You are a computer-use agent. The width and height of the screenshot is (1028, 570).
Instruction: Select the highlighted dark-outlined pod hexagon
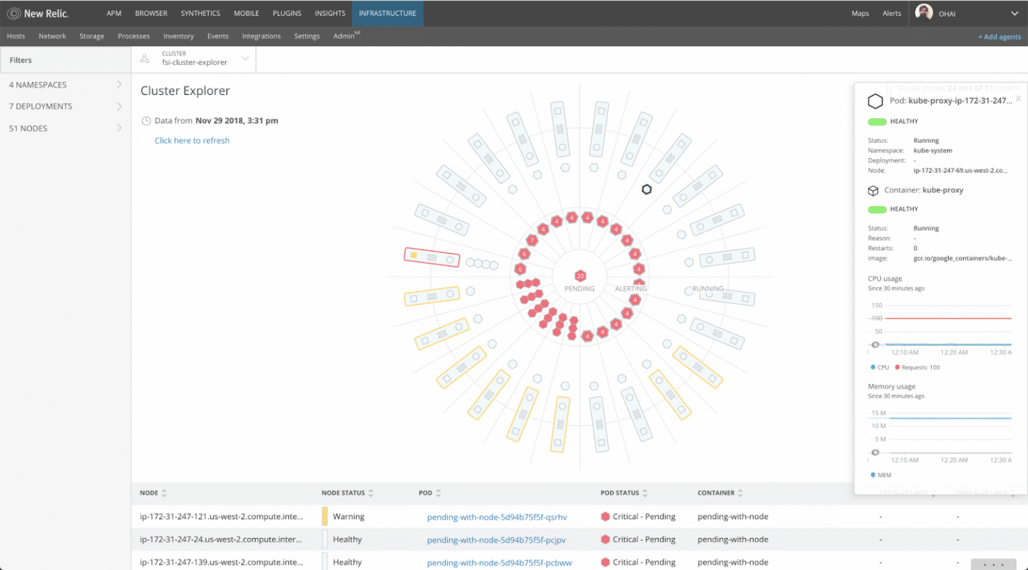[x=647, y=189]
